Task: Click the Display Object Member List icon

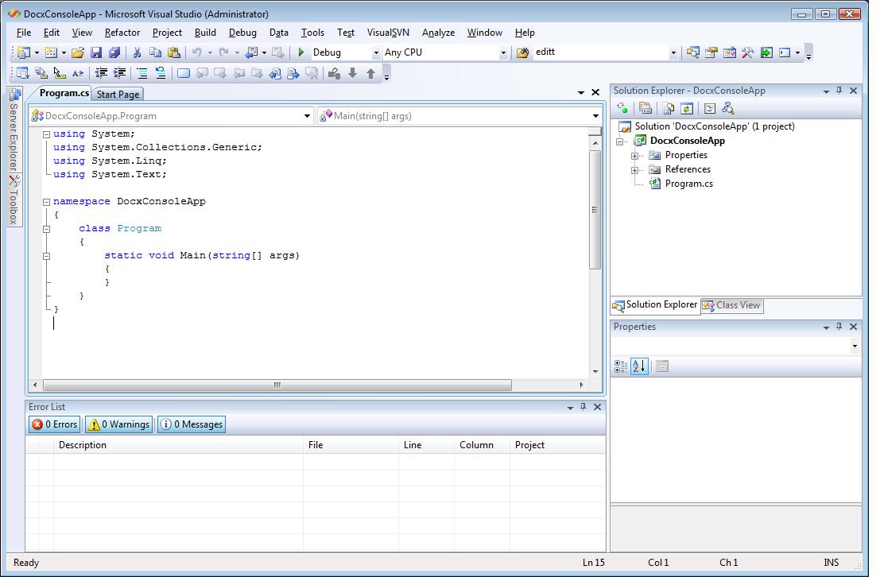Action: [22, 73]
